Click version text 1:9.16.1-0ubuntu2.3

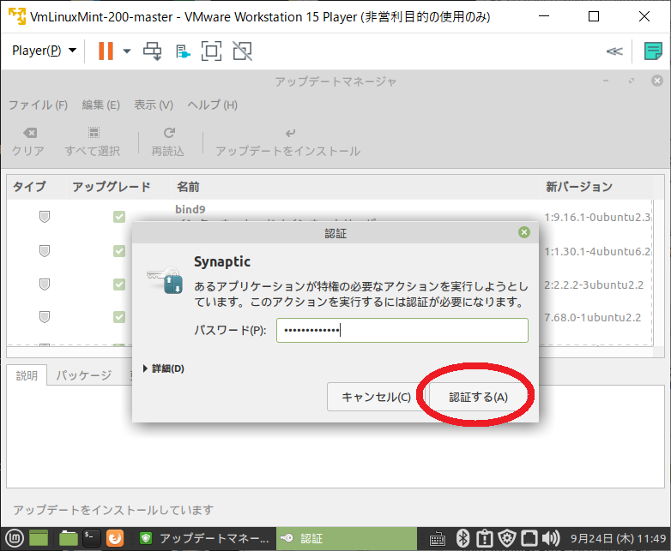[x=597, y=217]
